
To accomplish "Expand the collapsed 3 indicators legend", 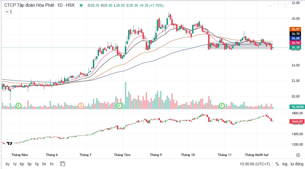I will coord(8,12).
